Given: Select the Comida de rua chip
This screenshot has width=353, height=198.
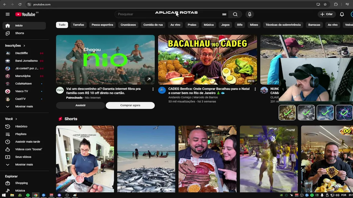Looking at the screenshot, I should pyautogui.click(x=153, y=25).
